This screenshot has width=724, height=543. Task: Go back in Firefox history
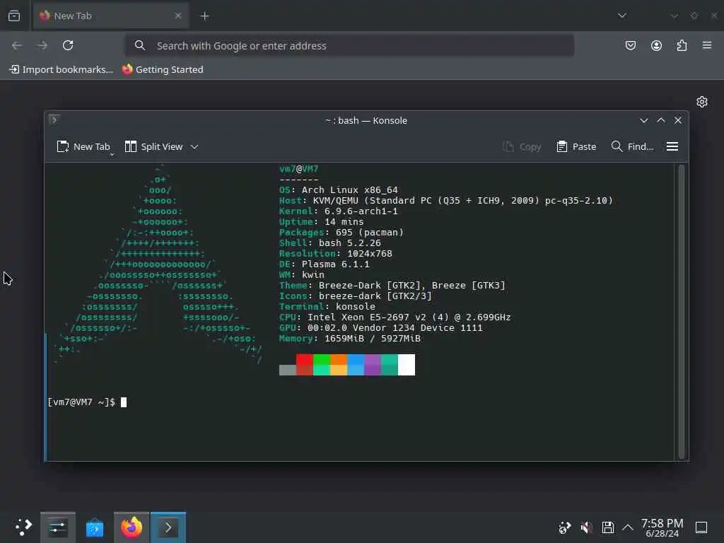17,45
